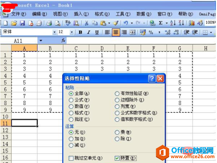Click the dialog help question mark button
This screenshot has width=217, height=163.
pos(152,79)
